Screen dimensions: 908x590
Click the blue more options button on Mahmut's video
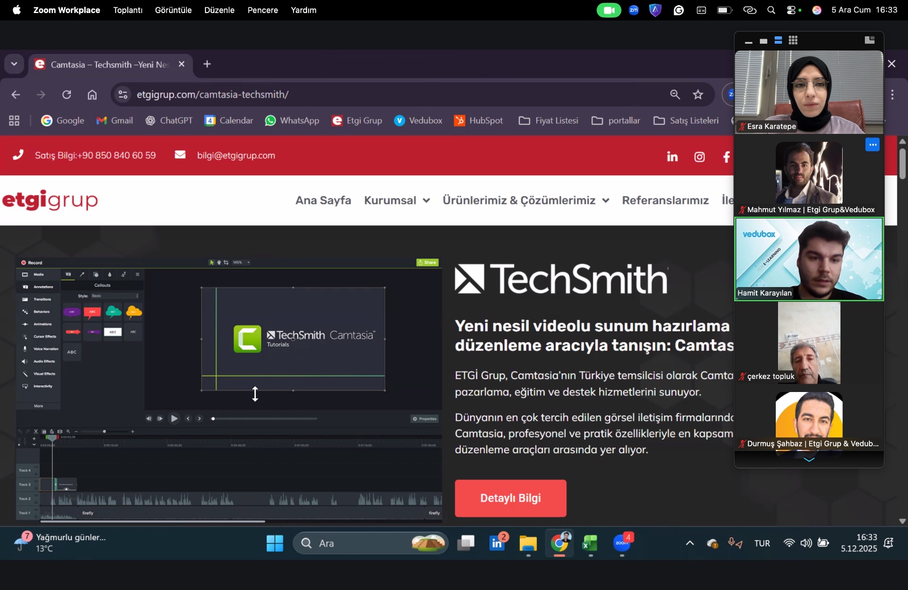click(x=872, y=145)
